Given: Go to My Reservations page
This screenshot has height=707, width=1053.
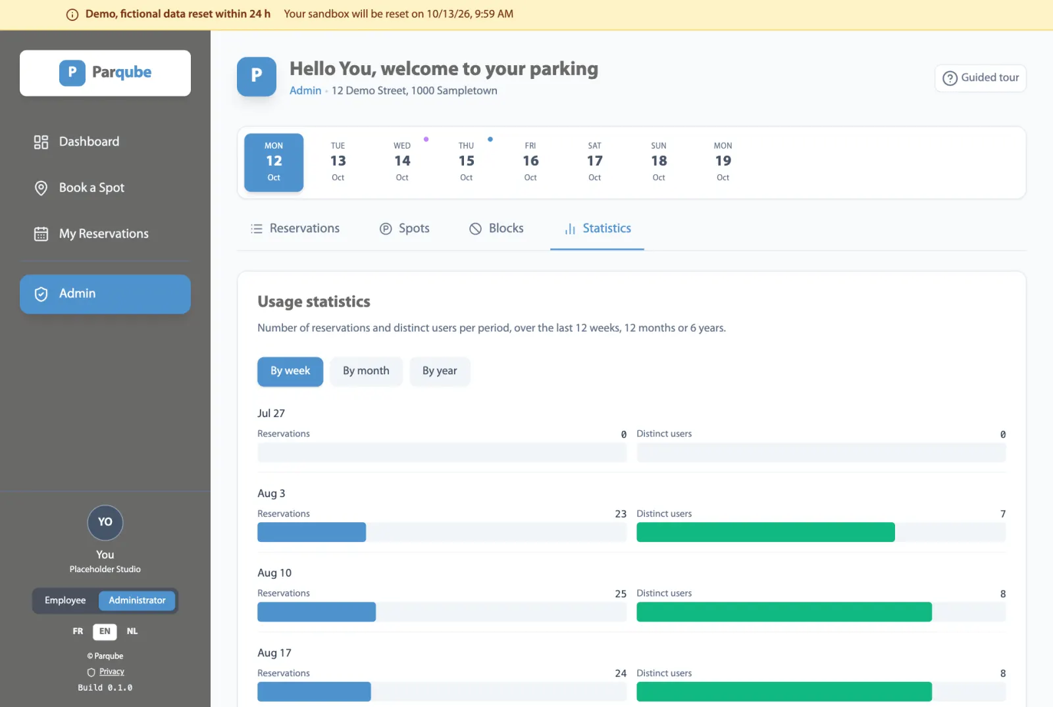Looking at the screenshot, I should coord(105,234).
